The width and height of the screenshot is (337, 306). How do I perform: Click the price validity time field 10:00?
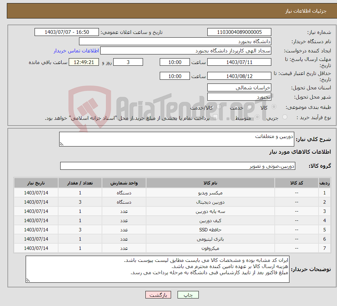175,76
